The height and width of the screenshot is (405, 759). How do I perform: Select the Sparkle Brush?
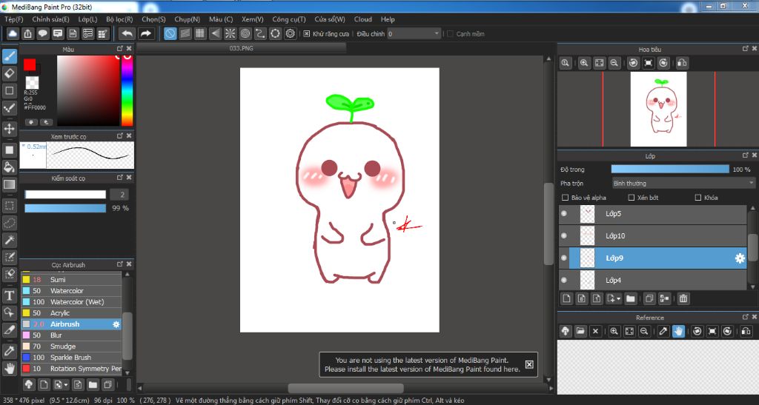click(x=71, y=358)
